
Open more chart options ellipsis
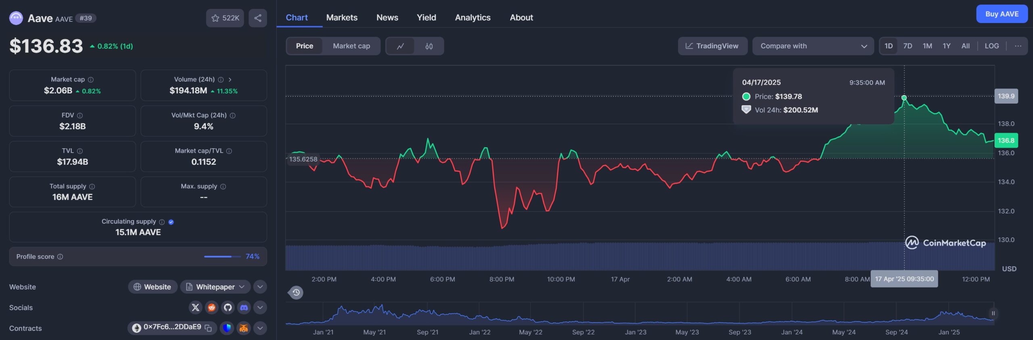pyautogui.click(x=1018, y=46)
